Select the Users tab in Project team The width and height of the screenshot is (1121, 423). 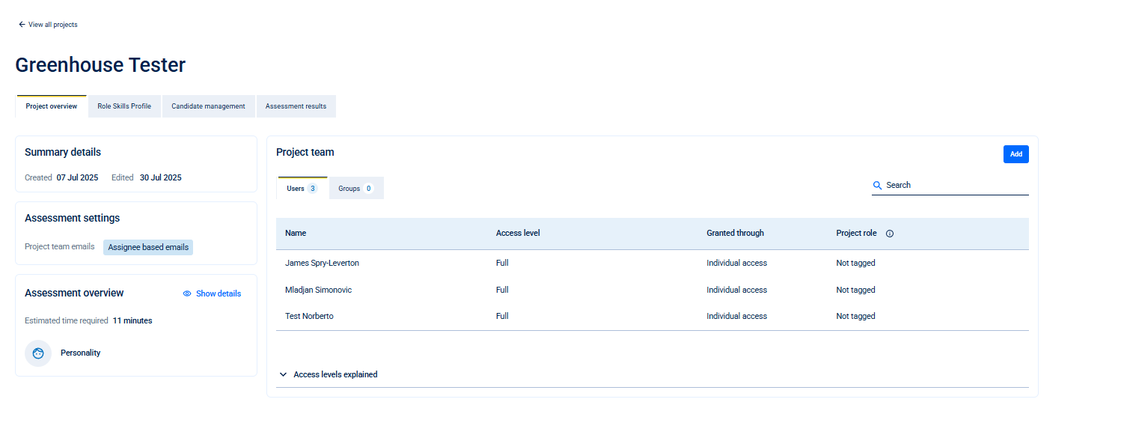[x=302, y=188]
